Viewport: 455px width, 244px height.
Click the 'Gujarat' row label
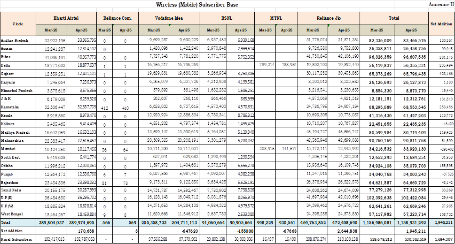8,74
